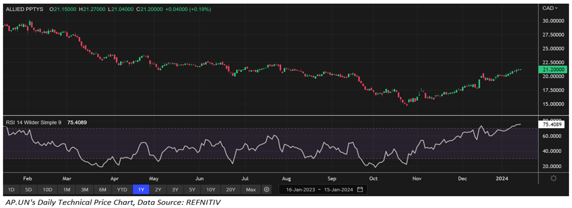Screen dimensions: 572x208
Task: Open chart settings gear at bottom right
Action: (554, 179)
